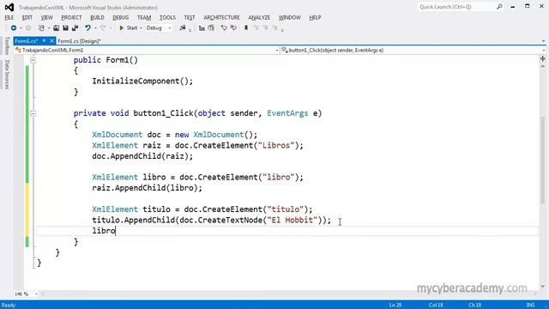Open the BUILD menu

click(x=97, y=17)
